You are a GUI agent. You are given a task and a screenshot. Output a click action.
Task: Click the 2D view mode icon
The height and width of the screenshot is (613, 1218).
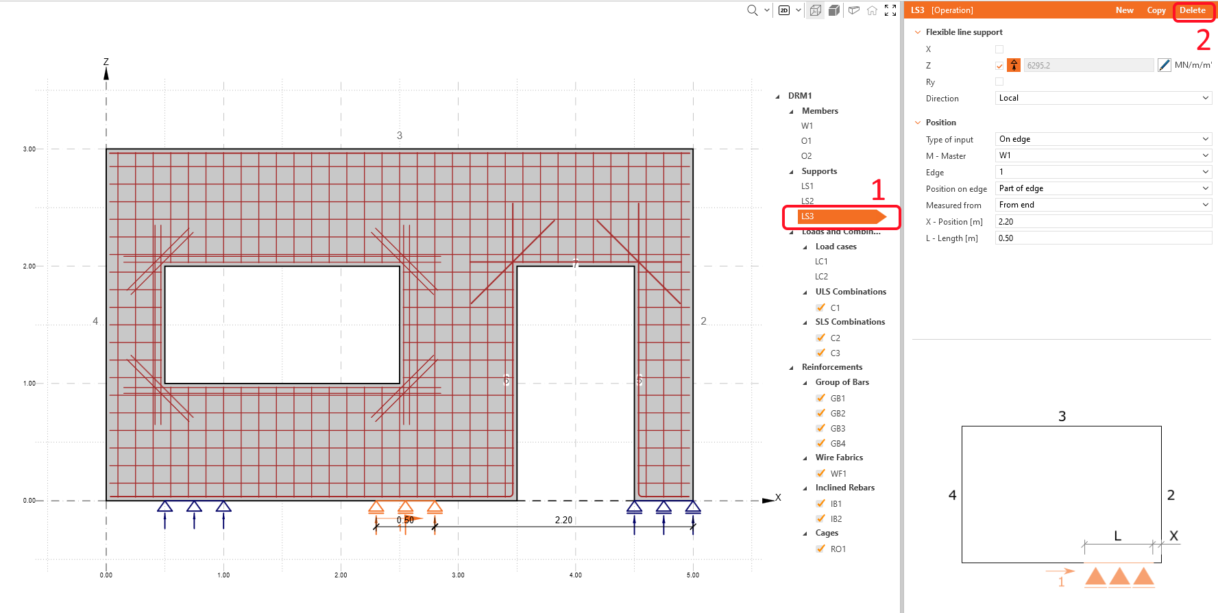784,10
